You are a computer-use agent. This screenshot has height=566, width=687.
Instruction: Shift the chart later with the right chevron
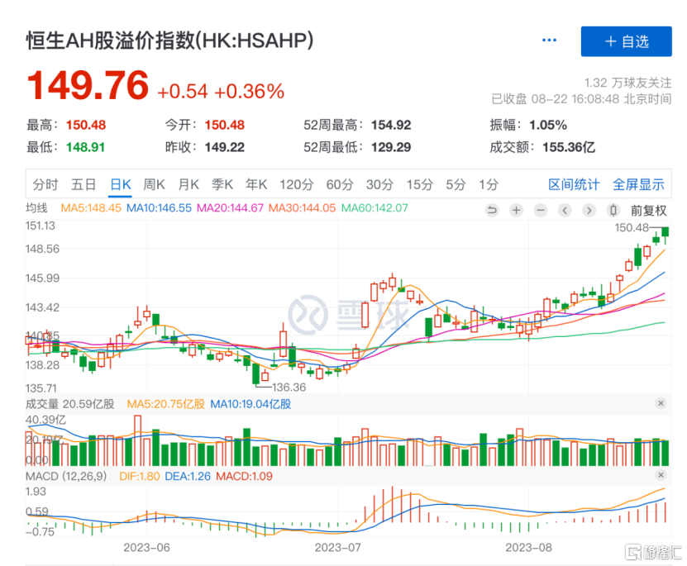[x=589, y=211]
